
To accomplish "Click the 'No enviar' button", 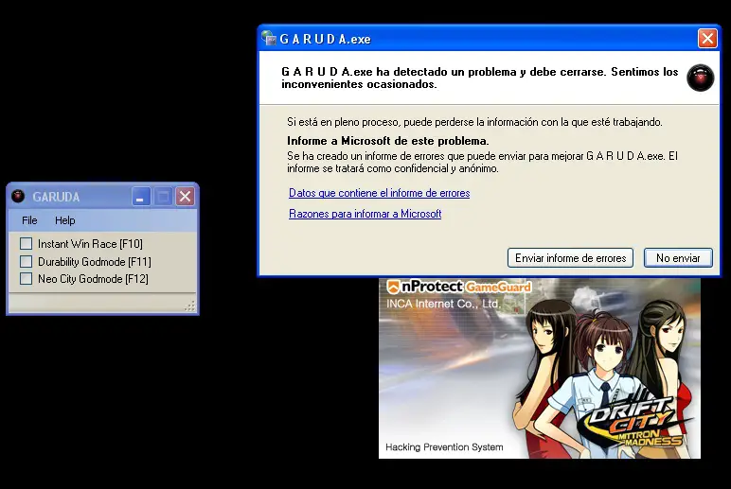I will pyautogui.click(x=678, y=258).
